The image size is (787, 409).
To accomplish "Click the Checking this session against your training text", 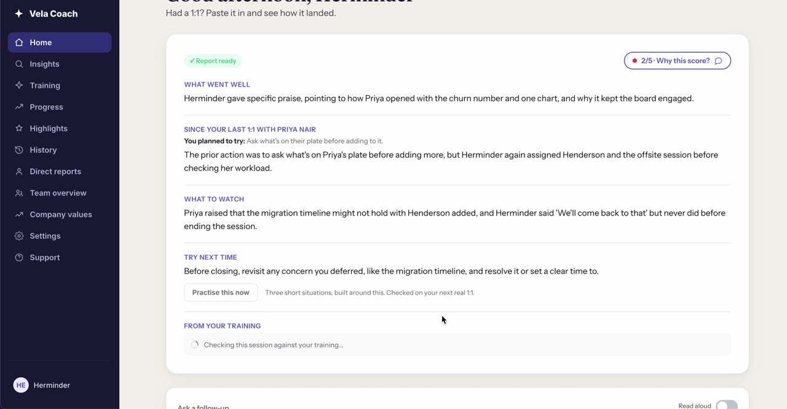I will (x=274, y=345).
